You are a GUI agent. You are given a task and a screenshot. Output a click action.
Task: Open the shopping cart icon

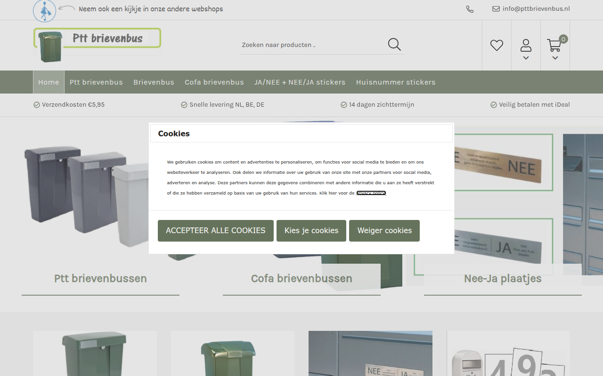pos(554,46)
